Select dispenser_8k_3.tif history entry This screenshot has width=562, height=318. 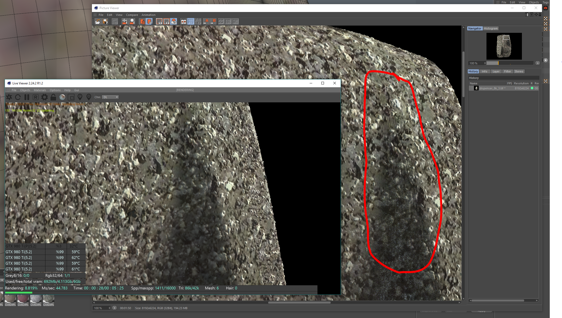tap(492, 88)
